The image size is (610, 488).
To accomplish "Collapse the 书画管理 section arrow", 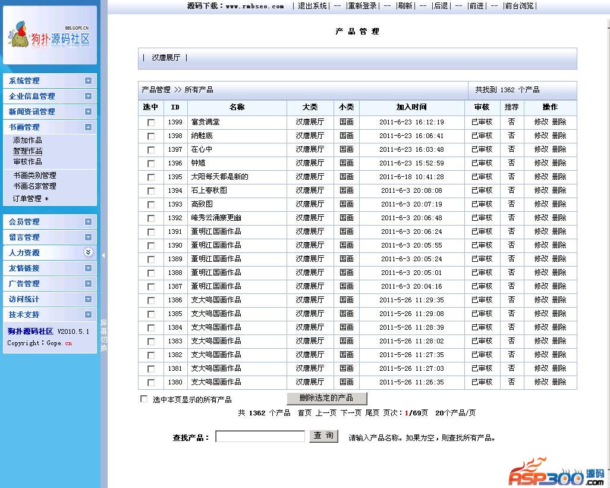I will point(89,127).
